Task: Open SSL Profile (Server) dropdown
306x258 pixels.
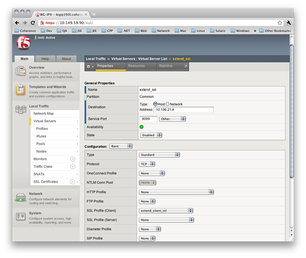Action: pyautogui.click(x=167, y=220)
